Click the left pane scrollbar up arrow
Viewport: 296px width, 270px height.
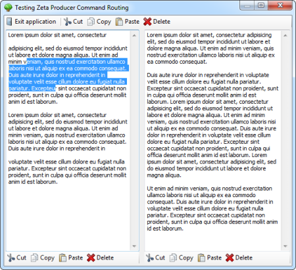134,35
